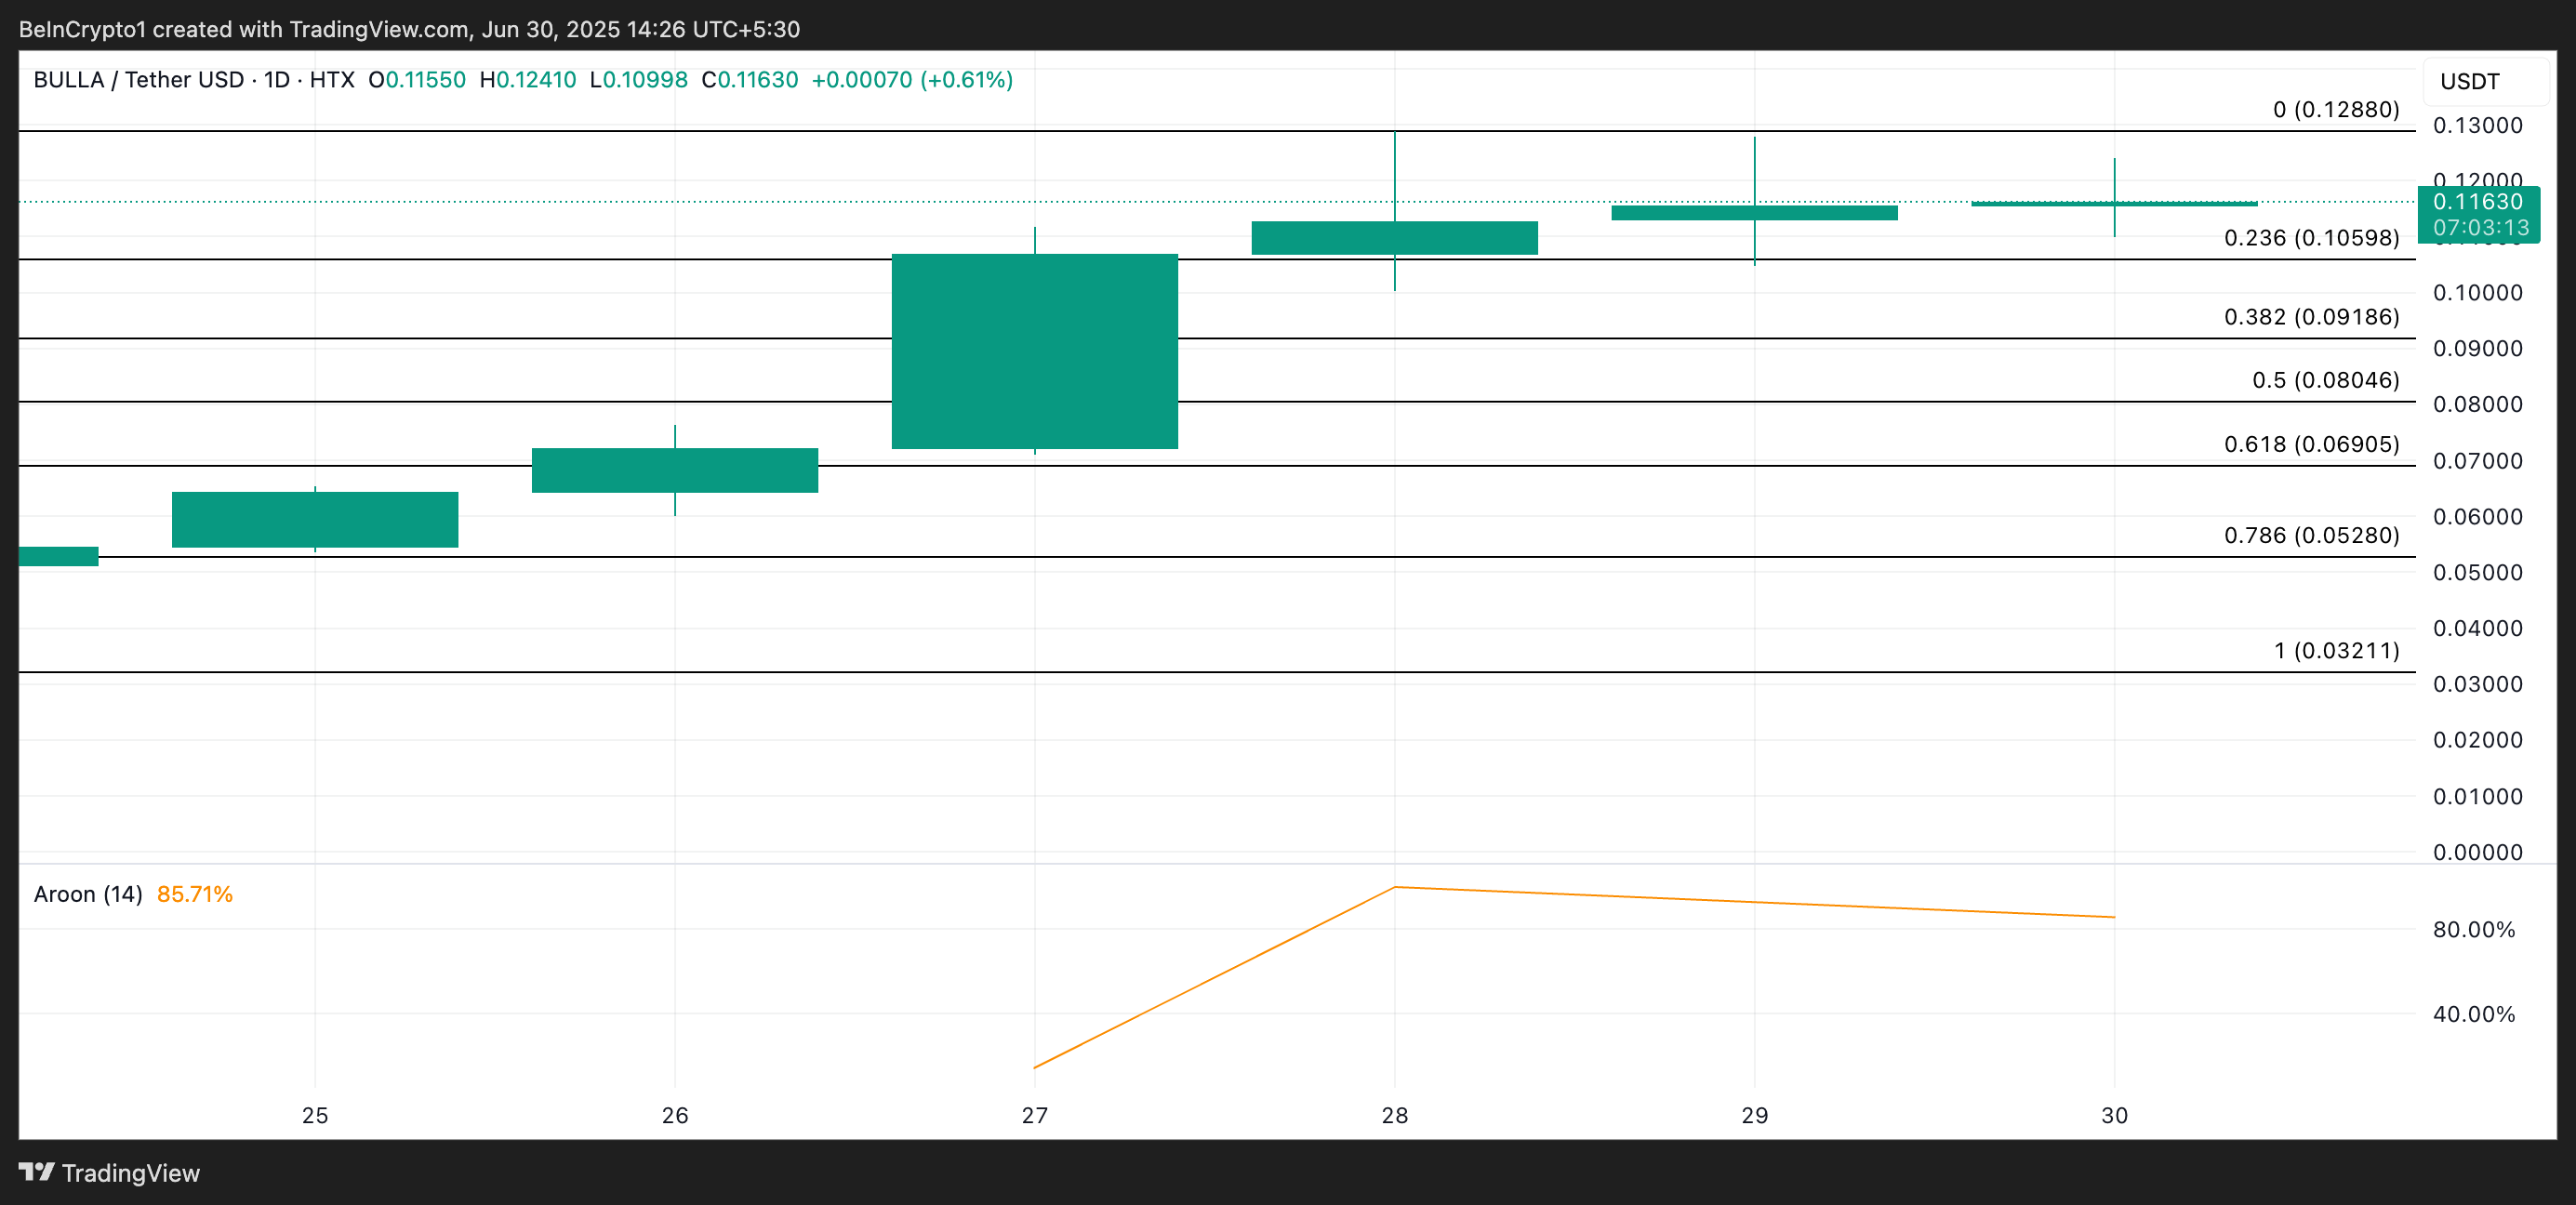Select the 1 (0.03211) Fibonacci label
Screen dimensions: 2576x1205
point(2336,651)
